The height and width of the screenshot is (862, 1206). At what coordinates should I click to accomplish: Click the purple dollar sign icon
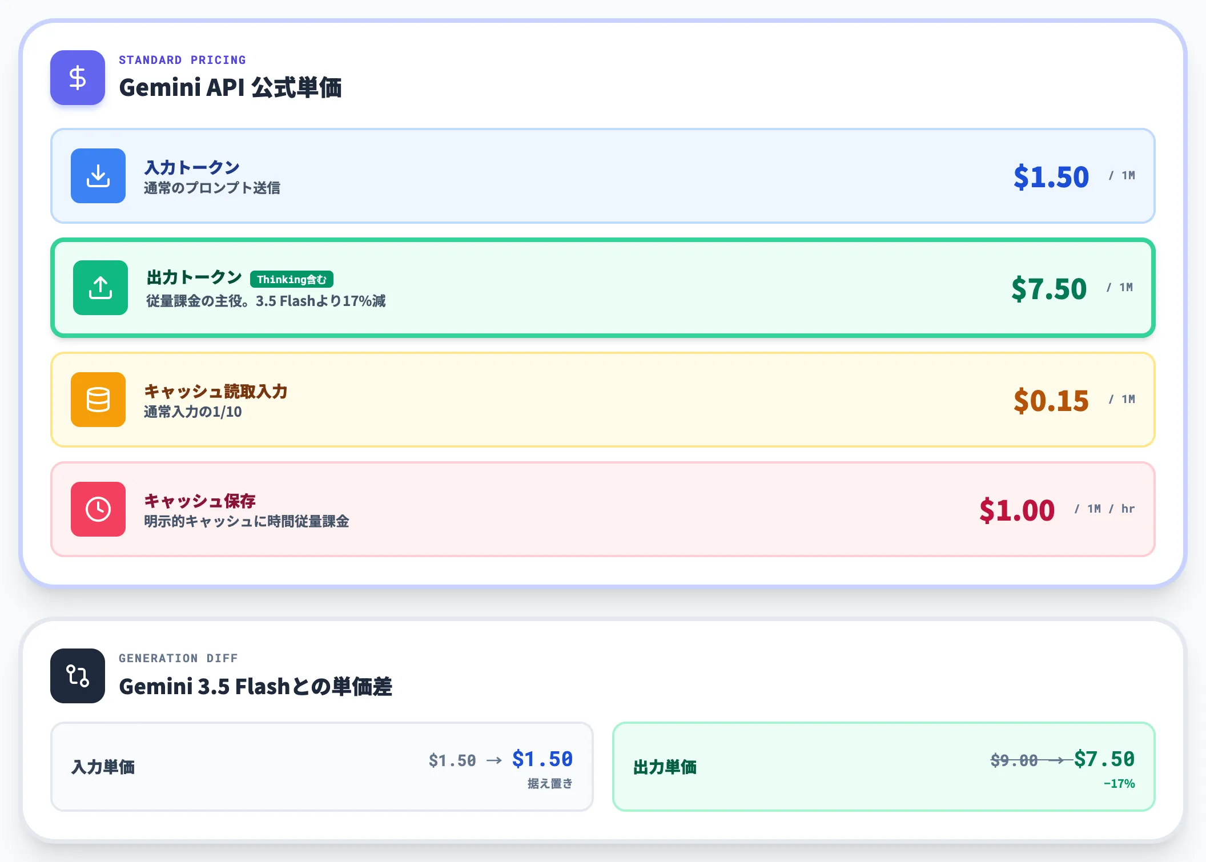pos(78,78)
